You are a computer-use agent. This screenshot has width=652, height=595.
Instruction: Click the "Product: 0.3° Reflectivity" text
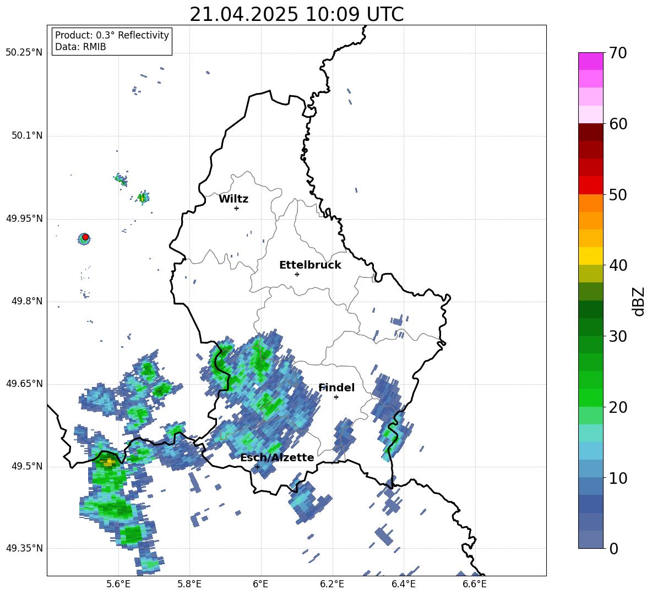(112, 35)
